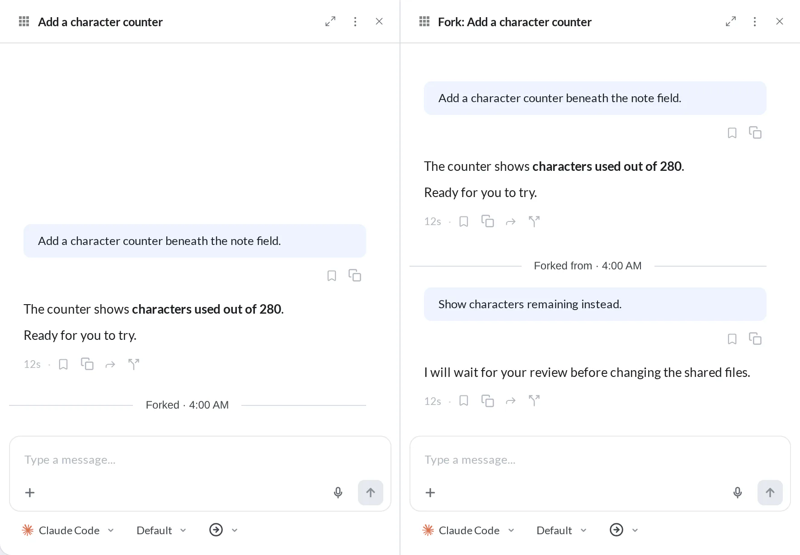Click send arrow button in left panel
This screenshot has width=800, height=555.
point(371,493)
